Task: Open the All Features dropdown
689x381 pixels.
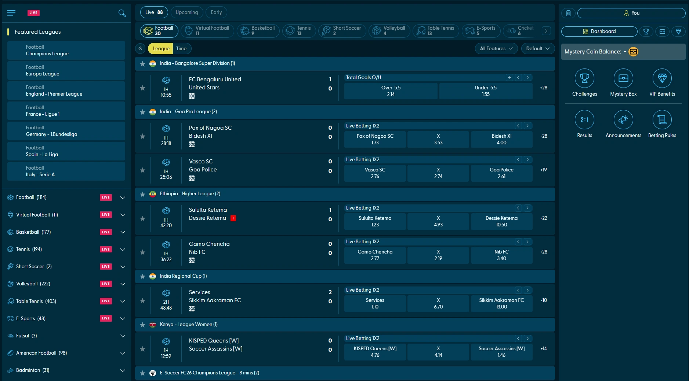Action: pyautogui.click(x=496, y=48)
